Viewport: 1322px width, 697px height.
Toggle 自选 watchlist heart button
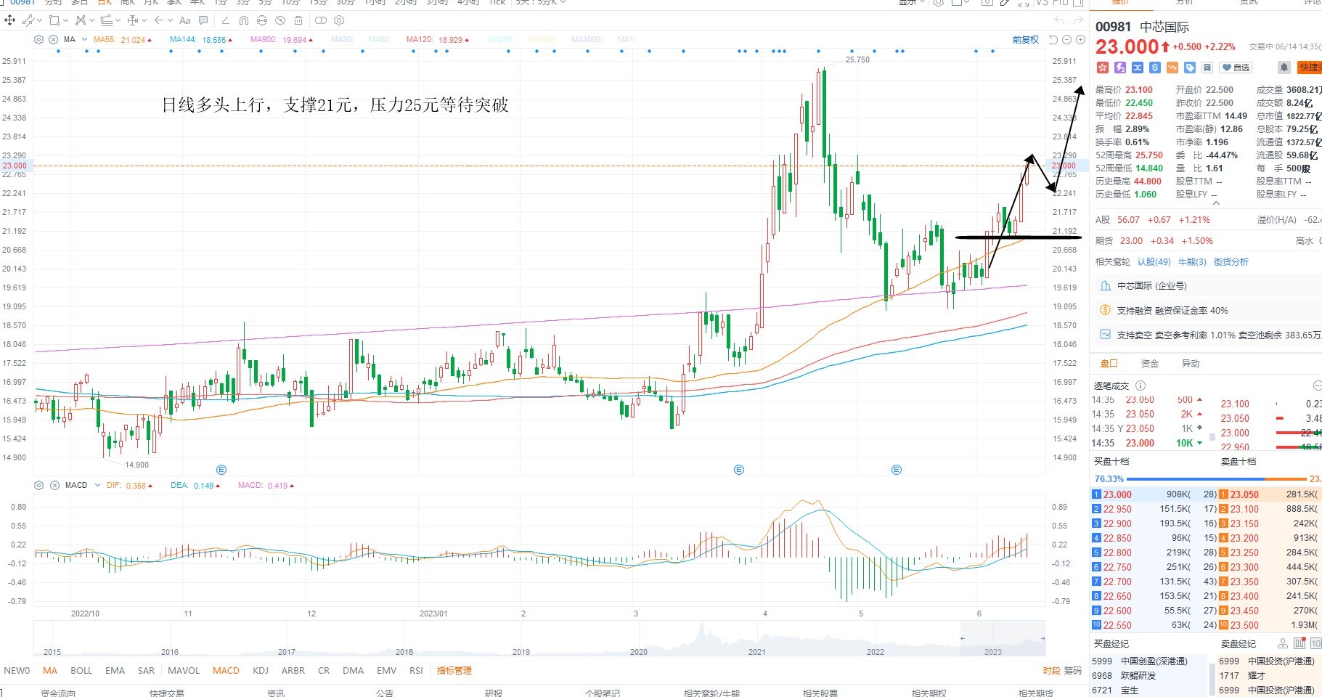1236,68
